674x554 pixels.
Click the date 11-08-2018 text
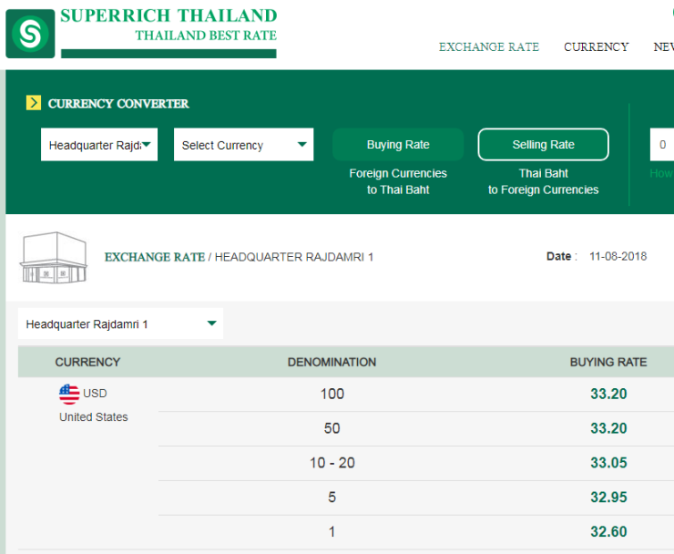click(x=618, y=256)
